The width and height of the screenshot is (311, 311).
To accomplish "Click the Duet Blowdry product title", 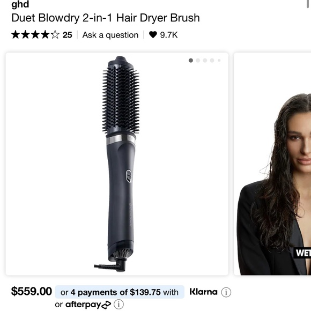I will (106, 18).
